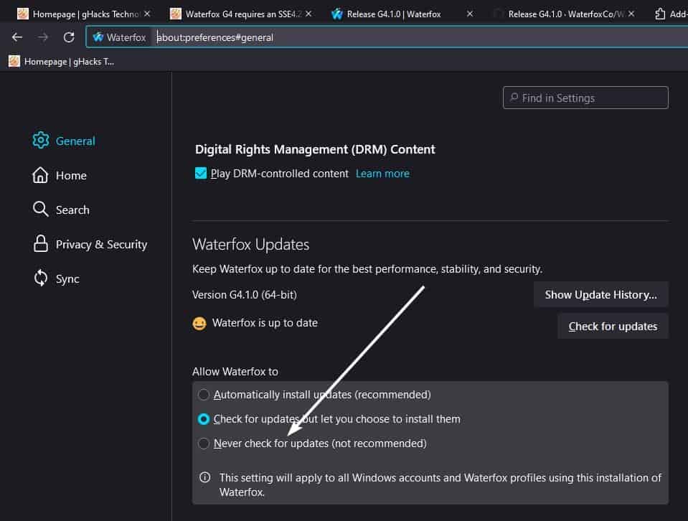Open the Search settings section
Screen dimensions: 688x521
coord(72,210)
